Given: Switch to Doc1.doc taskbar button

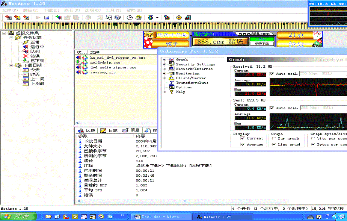Looking at the screenshot, I should 161,217.
